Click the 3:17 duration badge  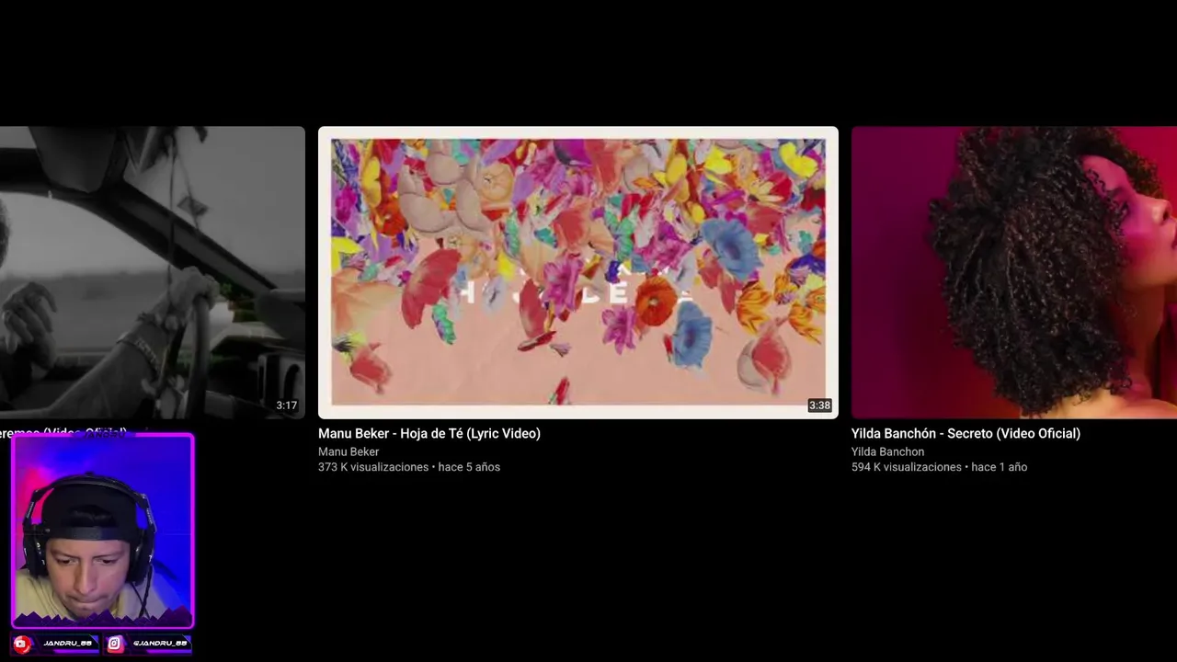(x=287, y=405)
